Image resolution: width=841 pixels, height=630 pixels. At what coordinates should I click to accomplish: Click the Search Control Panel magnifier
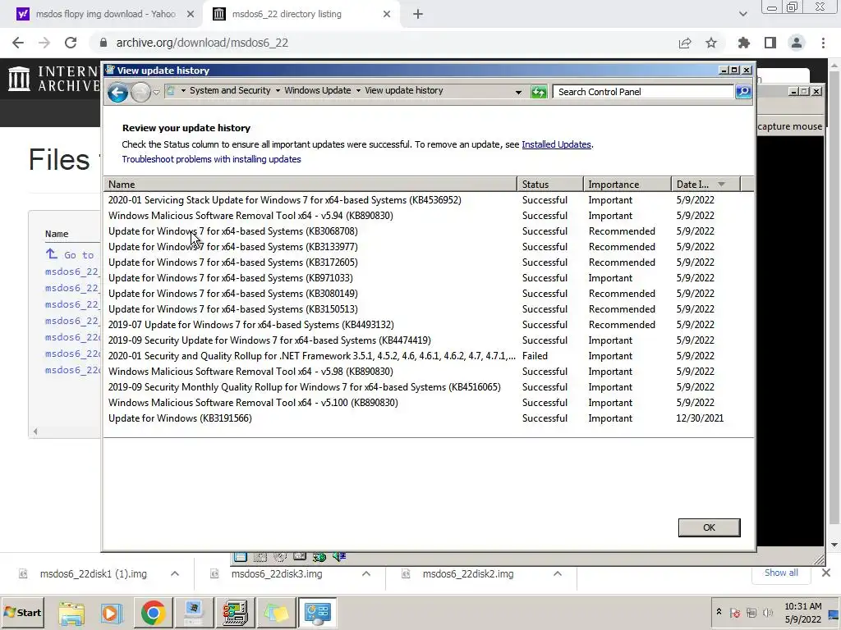(x=742, y=92)
